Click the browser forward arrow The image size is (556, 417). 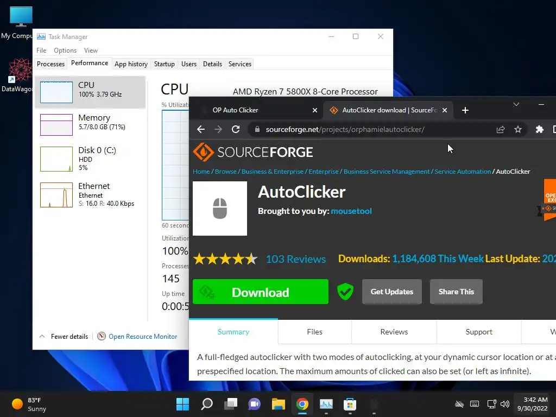pyautogui.click(x=218, y=129)
